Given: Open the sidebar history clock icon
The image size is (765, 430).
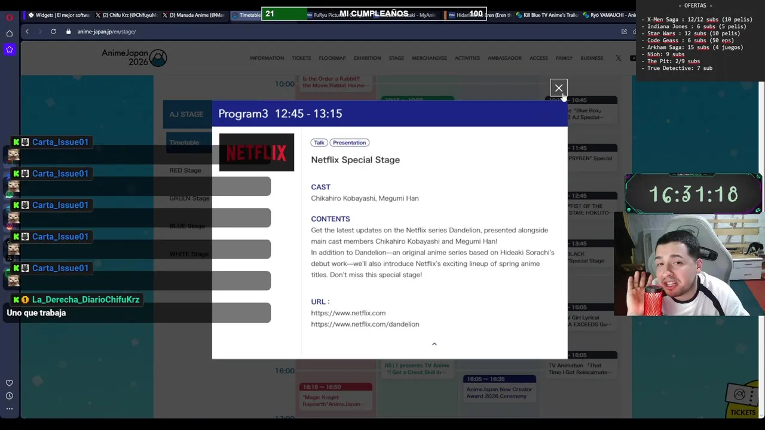Looking at the screenshot, I should tap(9, 396).
